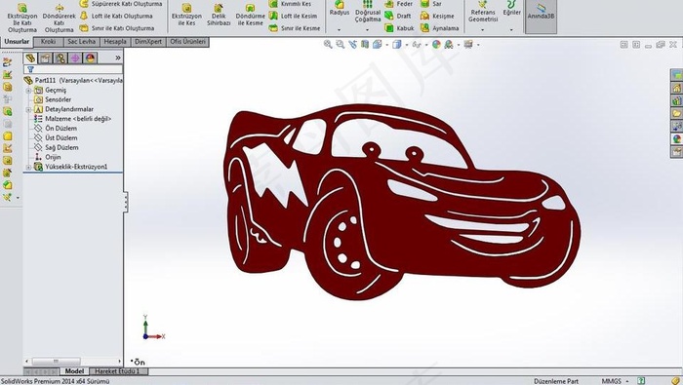Activate Doğrusal Çoğaltma pattern tool
This screenshot has width=683, height=385.
[x=368, y=12]
